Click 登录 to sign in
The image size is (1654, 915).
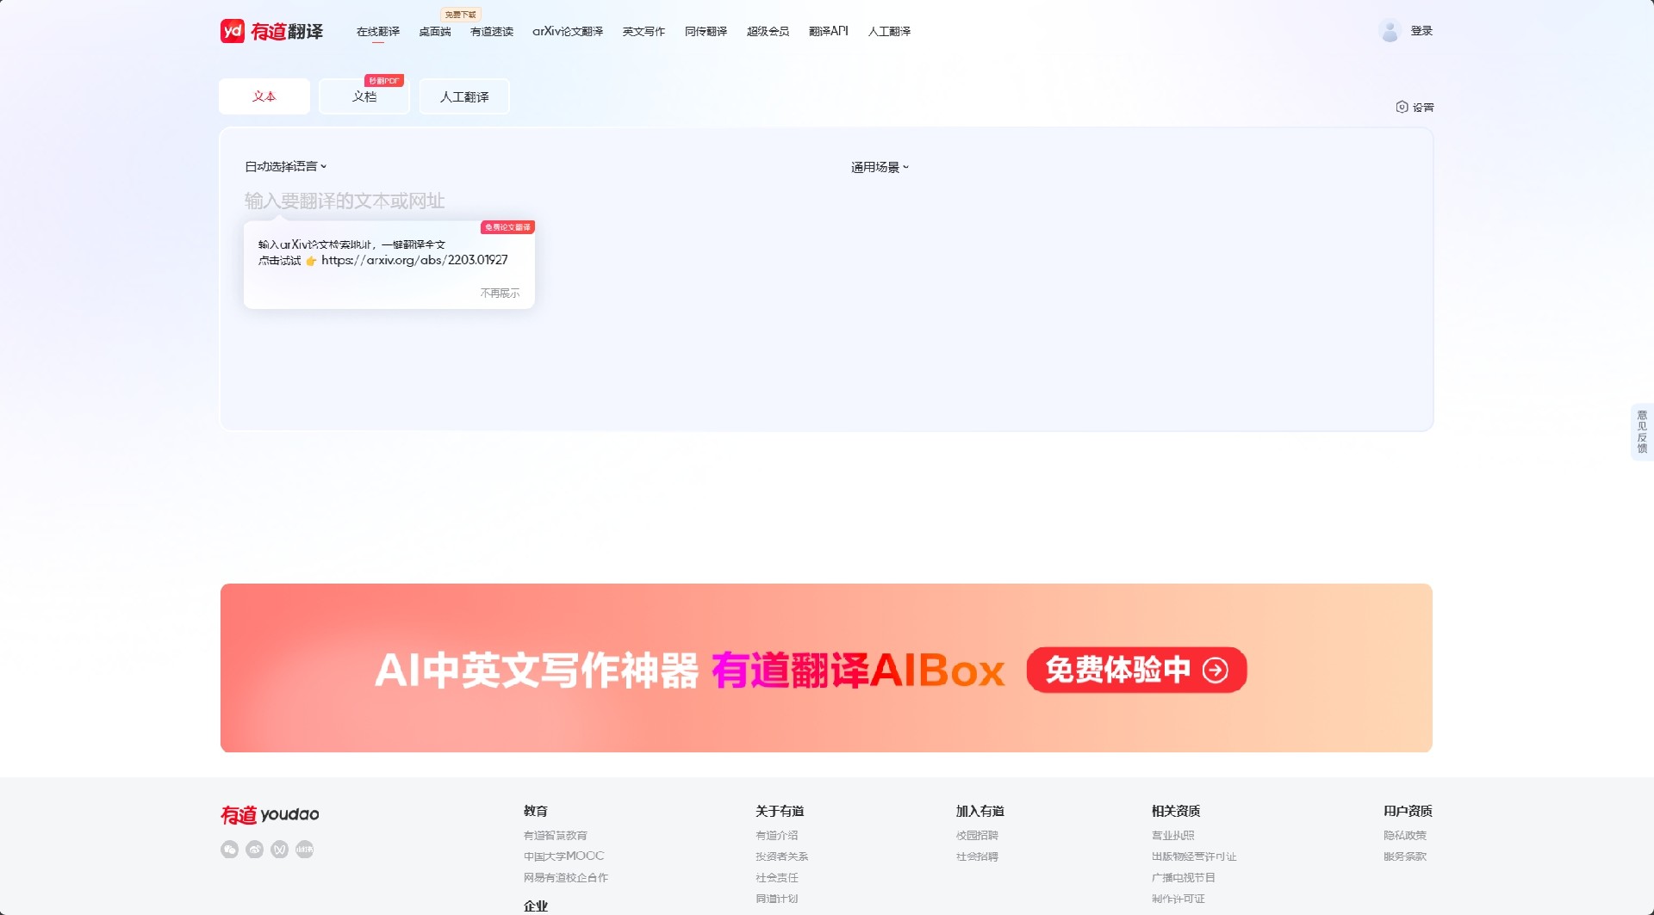(x=1421, y=31)
